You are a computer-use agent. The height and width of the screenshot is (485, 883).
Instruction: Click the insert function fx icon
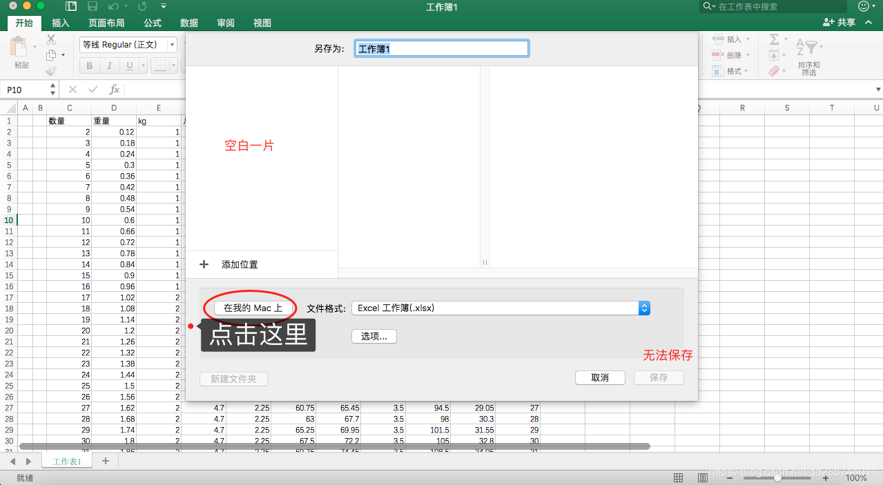pos(115,90)
